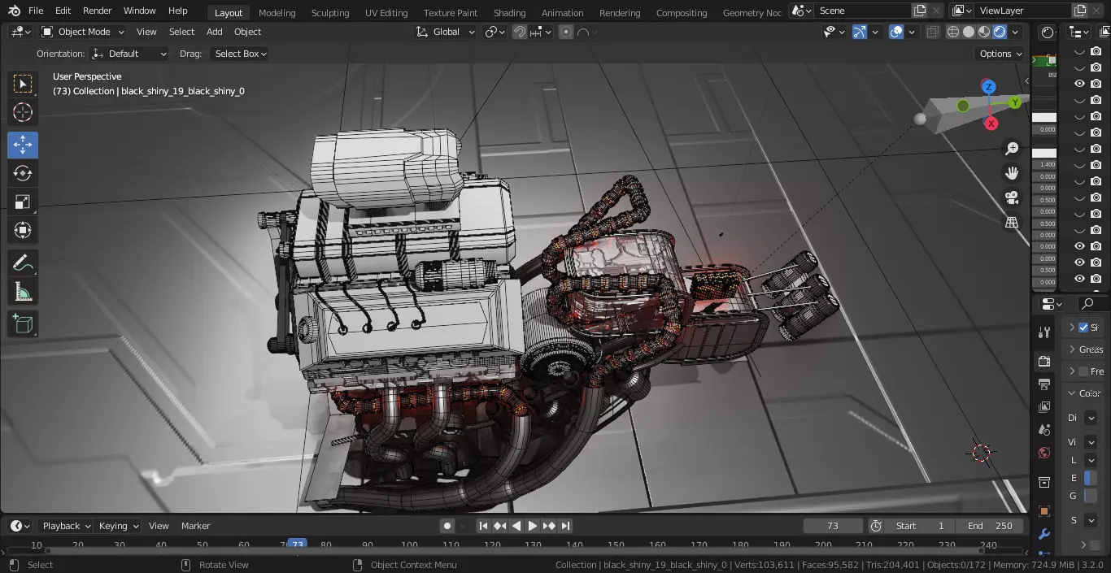1111x573 pixels.
Task: Click the blue Z axis on the gizmo
Action: pos(988,87)
